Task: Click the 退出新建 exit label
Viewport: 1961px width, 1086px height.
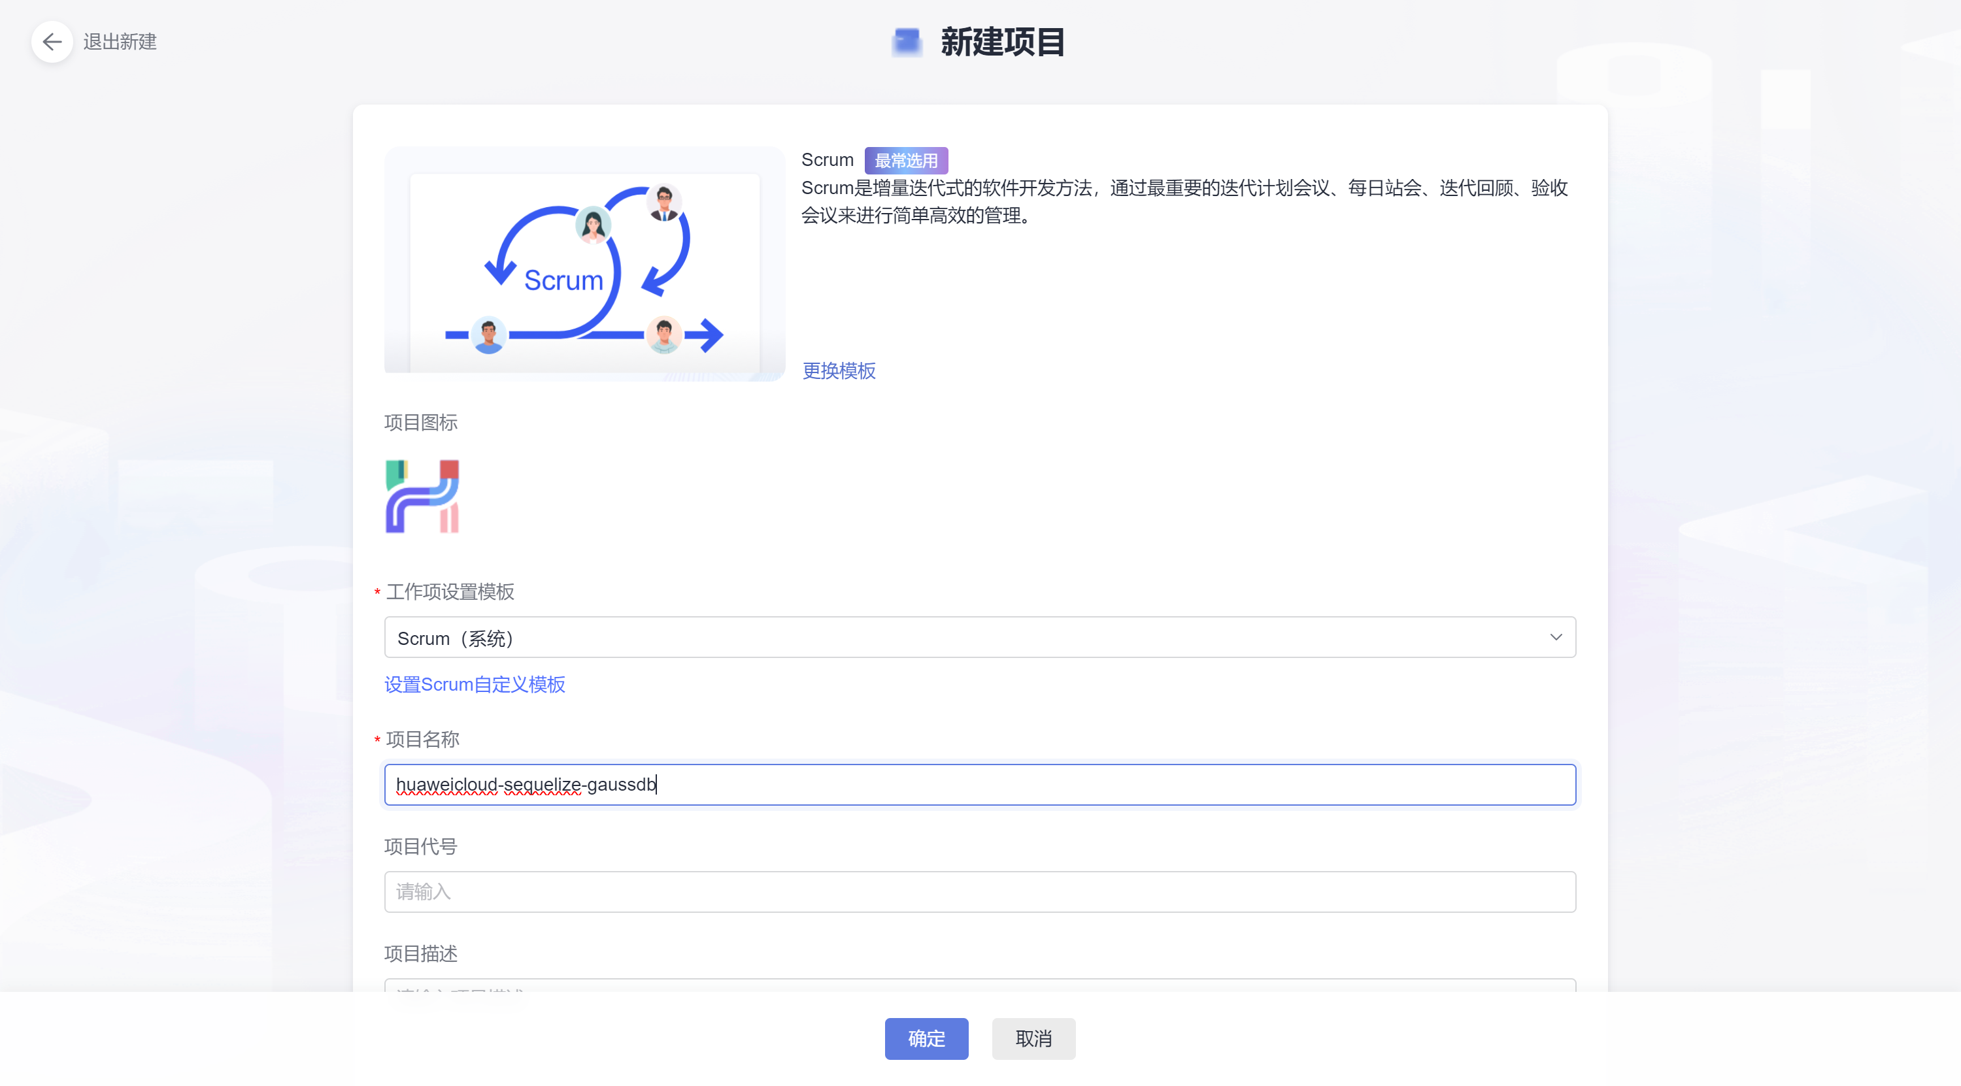Action: [120, 42]
